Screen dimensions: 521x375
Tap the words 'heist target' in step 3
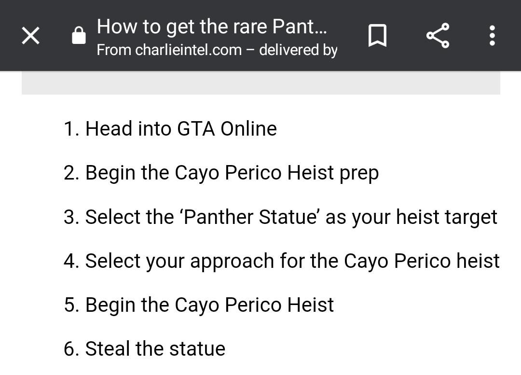447,217
